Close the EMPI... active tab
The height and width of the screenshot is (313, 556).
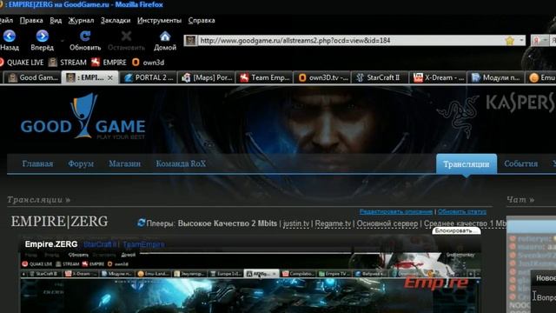tap(110, 78)
